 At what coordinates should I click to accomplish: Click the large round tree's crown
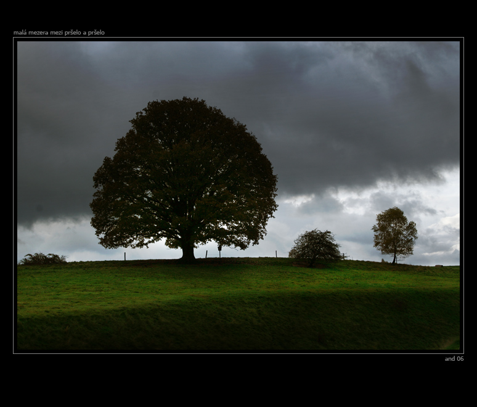coord(184,173)
